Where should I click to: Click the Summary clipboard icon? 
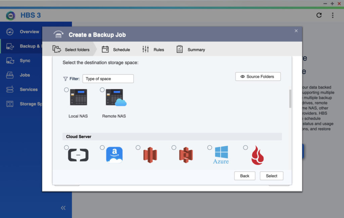coord(179,49)
